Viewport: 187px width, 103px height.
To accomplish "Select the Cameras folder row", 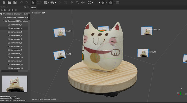I will [14, 21].
